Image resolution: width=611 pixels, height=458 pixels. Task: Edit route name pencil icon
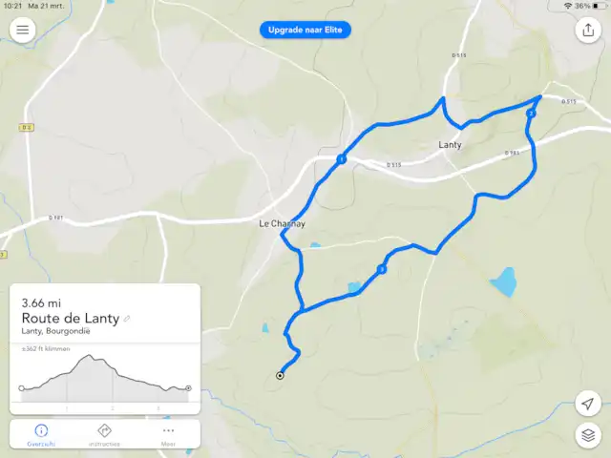[x=127, y=319]
